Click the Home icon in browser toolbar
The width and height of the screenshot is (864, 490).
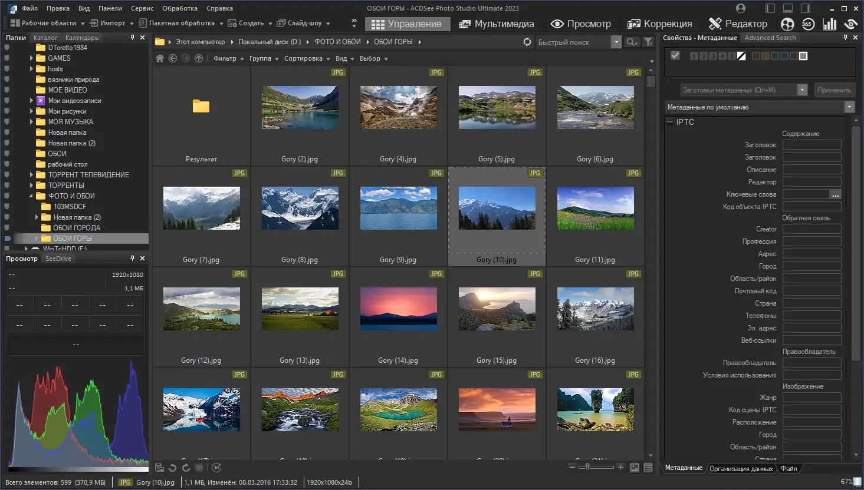pos(160,58)
